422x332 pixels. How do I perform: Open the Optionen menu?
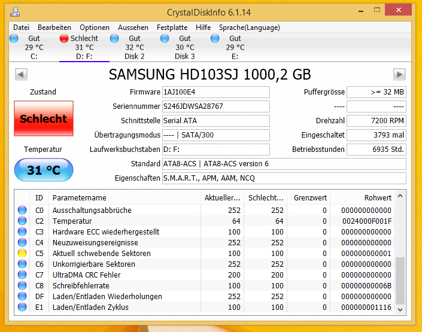pyautogui.click(x=95, y=28)
